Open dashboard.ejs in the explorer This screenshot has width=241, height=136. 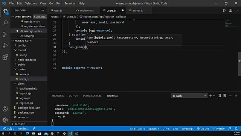(x=29, y=88)
